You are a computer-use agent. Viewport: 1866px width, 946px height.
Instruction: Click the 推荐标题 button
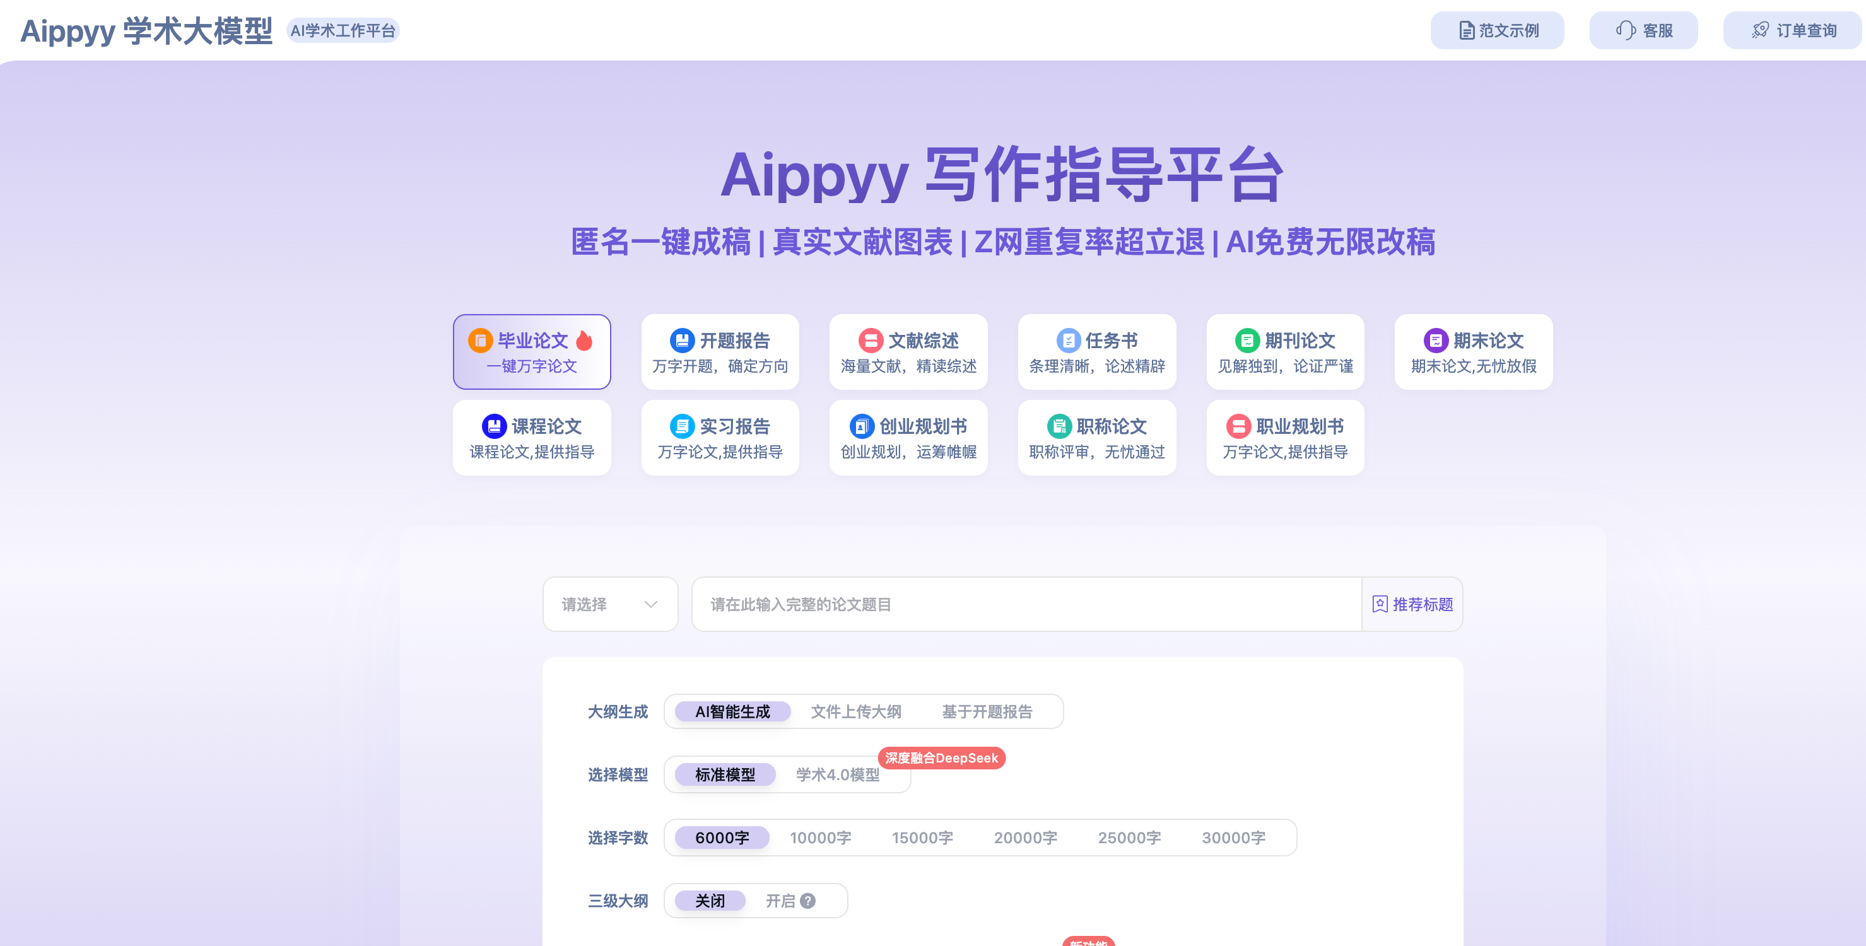tap(1412, 604)
